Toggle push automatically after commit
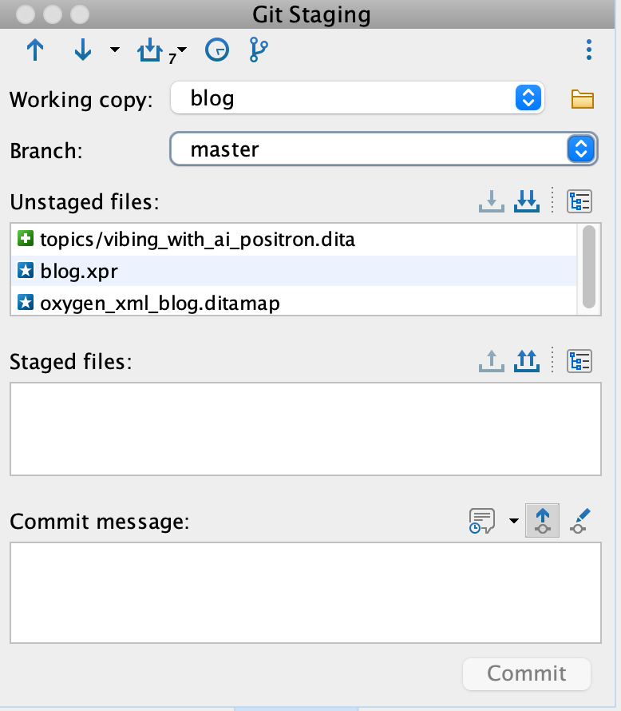This screenshot has height=711, width=621. 542,521
